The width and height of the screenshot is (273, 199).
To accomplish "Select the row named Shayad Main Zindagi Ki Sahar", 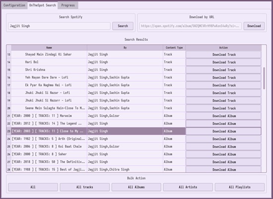I will [x=49, y=54].
